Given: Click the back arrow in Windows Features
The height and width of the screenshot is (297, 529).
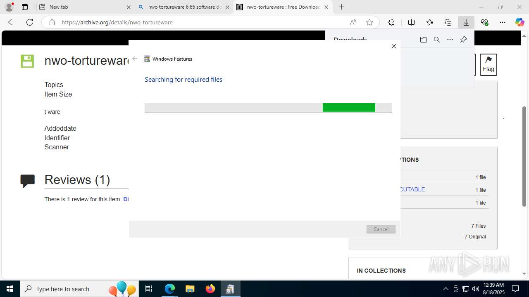Looking at the screenshot, I should click(x=135, y=59).
